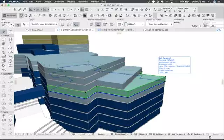
Task: Switch to Camera A Design Strategy tab
Action: 75,30
